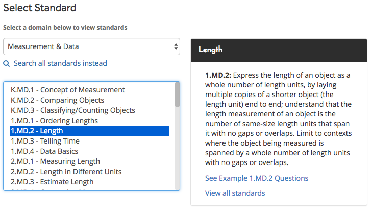Click the Length panel header
Screen dimensions: 372x211
click(278, 50)
